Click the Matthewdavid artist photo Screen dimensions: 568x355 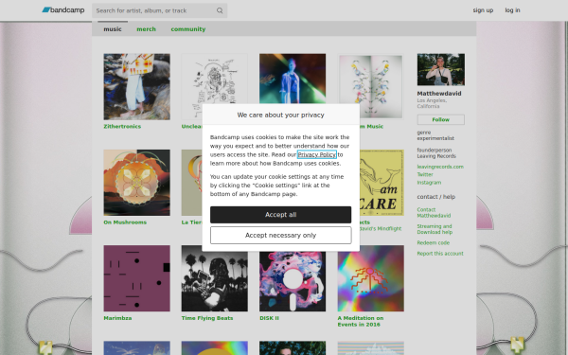click(x=440, y=69)
